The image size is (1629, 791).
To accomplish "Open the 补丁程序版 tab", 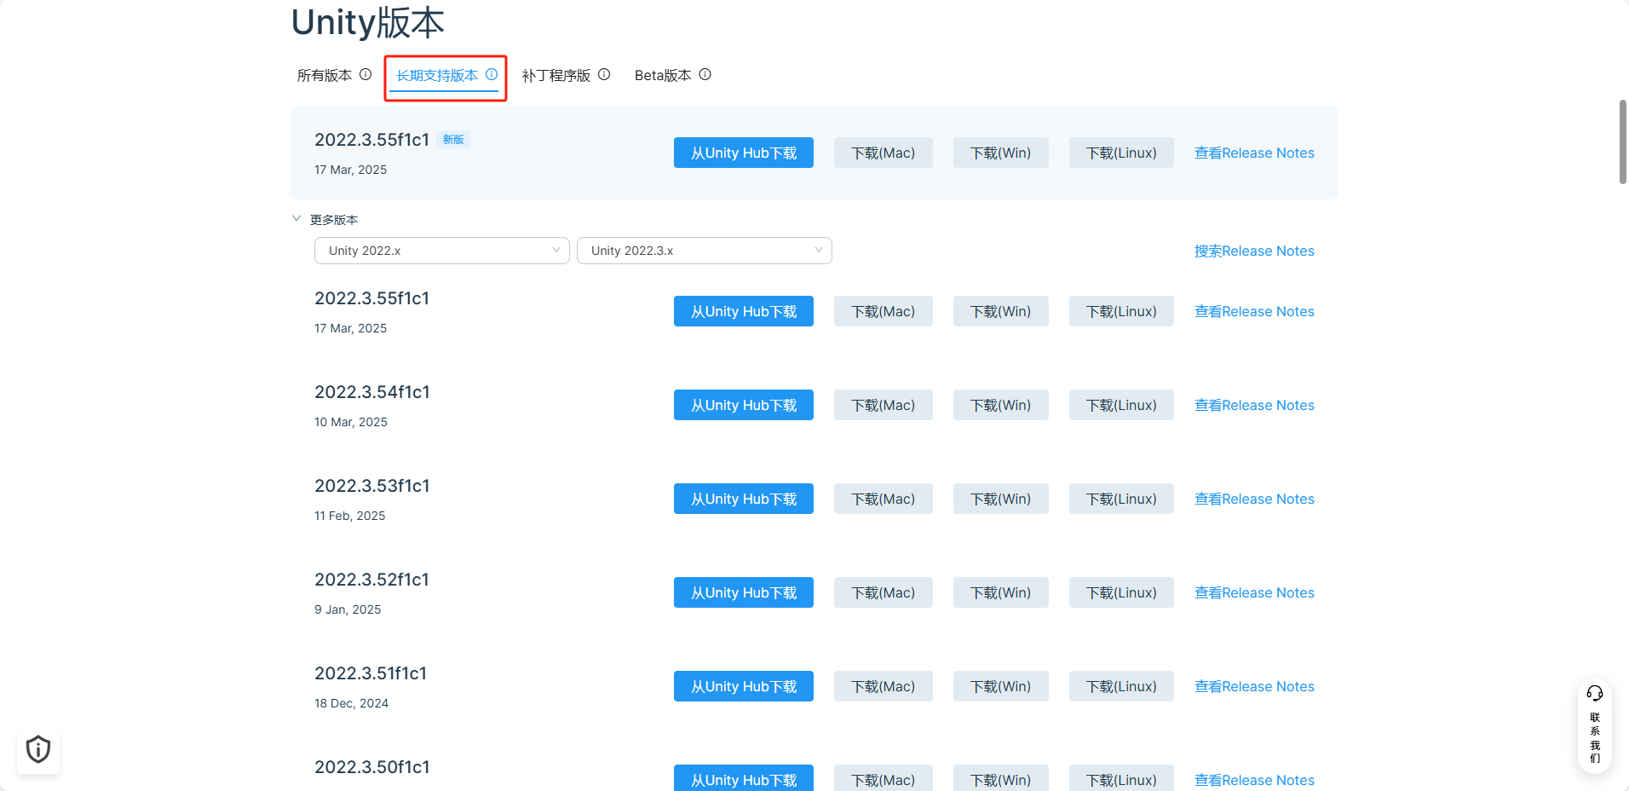I will click(555, 75).
